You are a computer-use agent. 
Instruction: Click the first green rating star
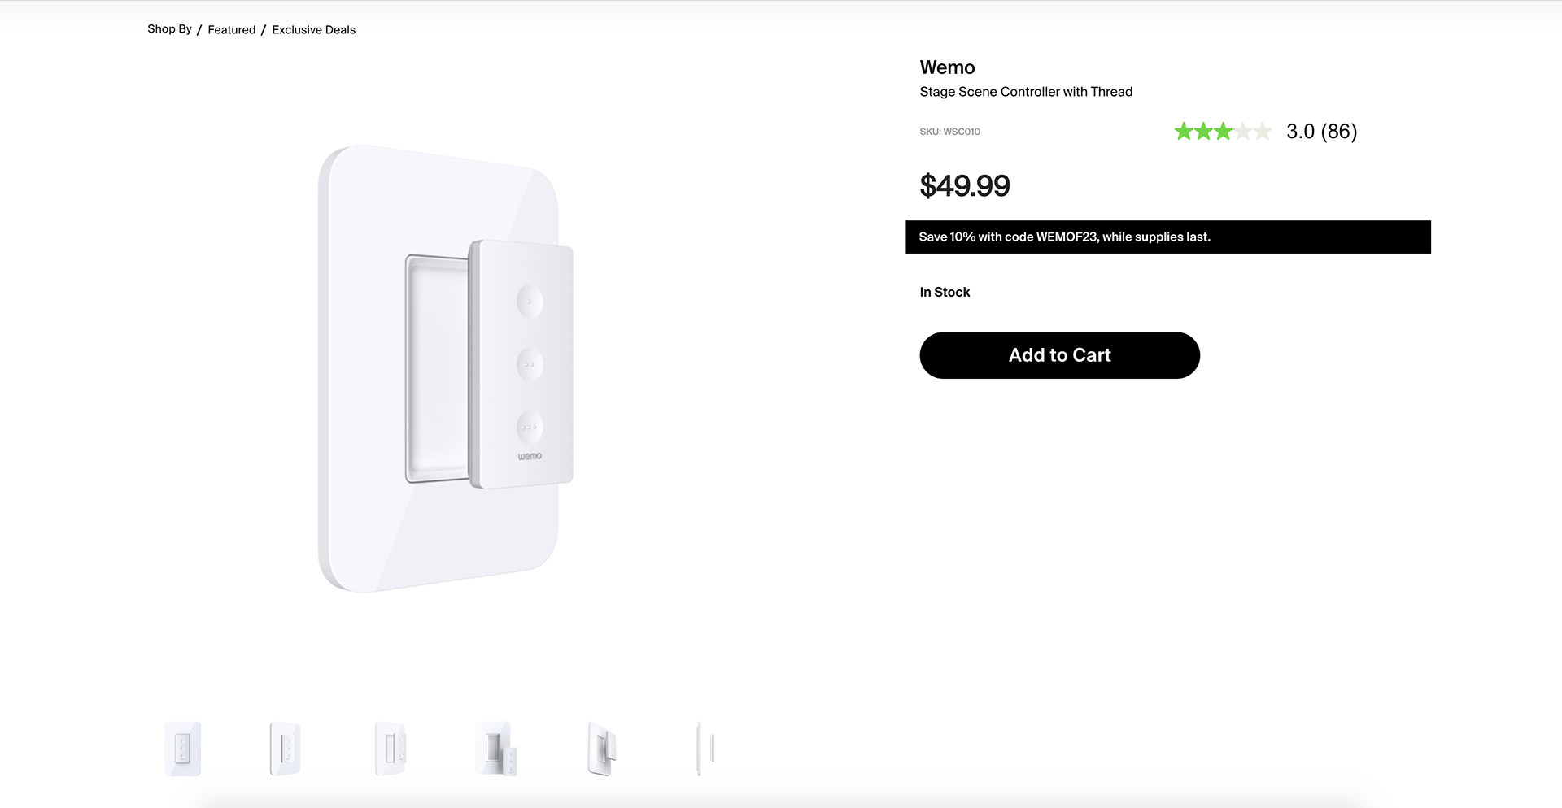(1184, 132)
